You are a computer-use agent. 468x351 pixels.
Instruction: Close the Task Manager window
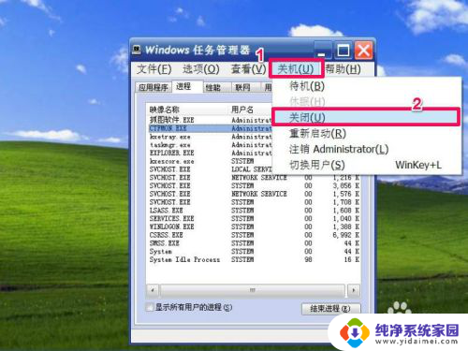coord(363,51)
